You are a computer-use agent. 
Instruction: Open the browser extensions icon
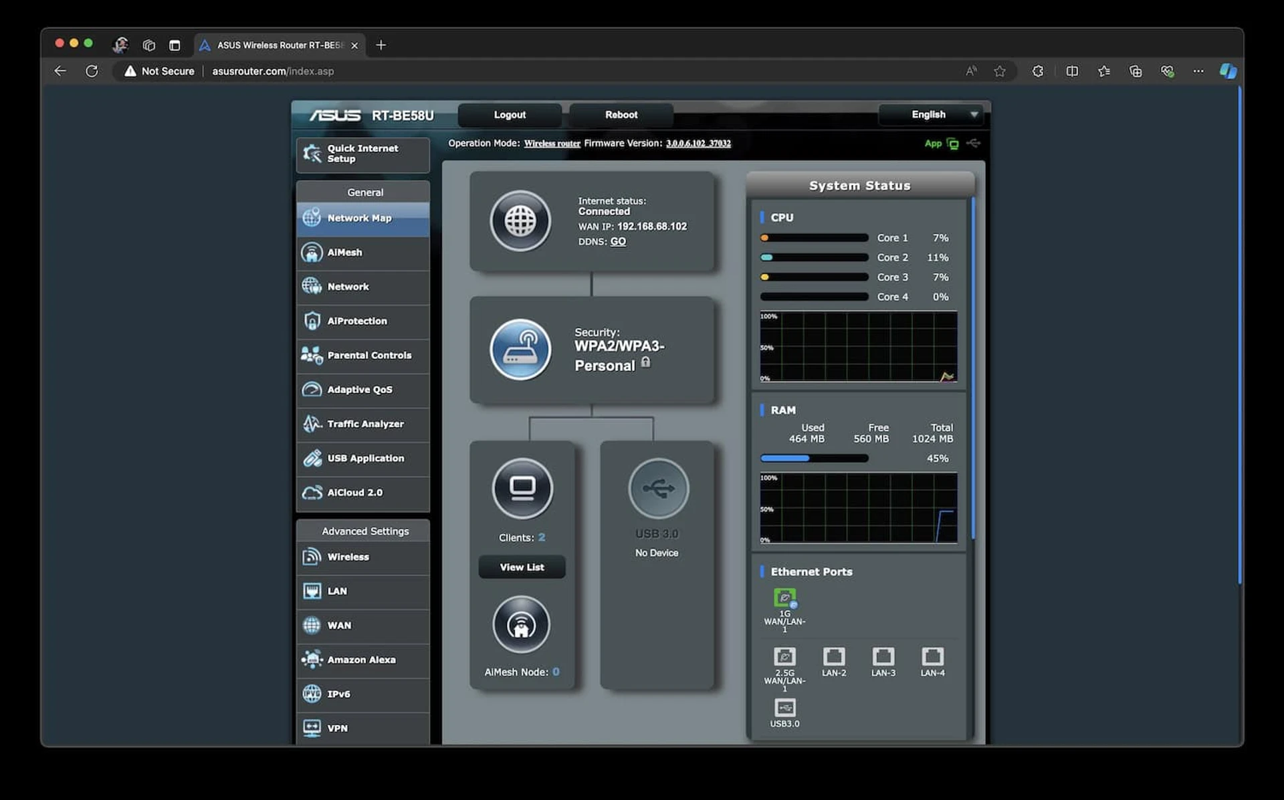click(1038, 71)
